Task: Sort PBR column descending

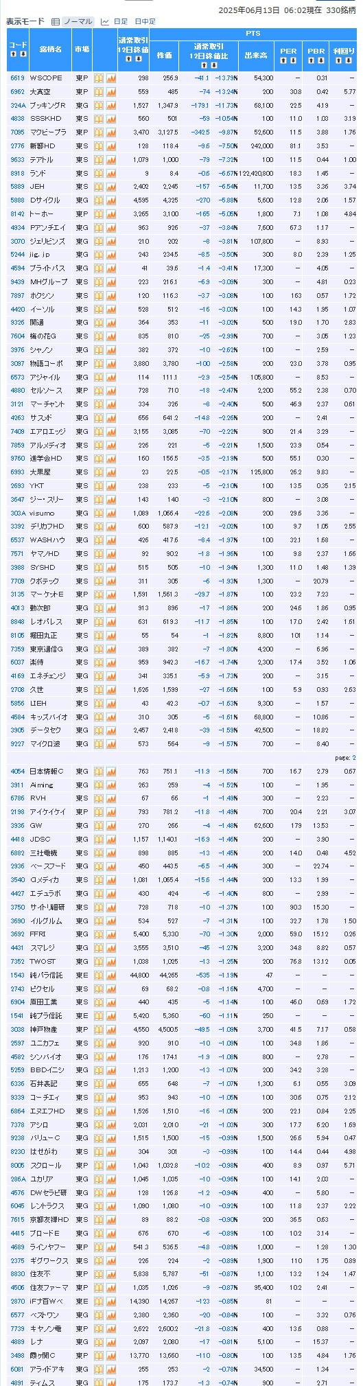Action: 320,60
